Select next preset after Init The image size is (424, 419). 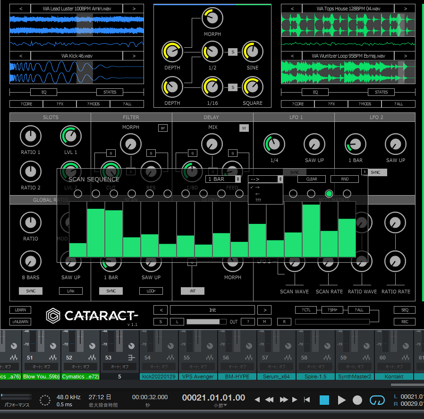(x=264, y=310)
